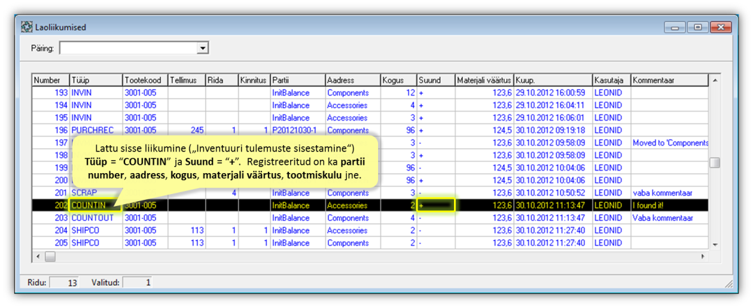Select the row numbered 195
Image resolution: width=753 pixels, height=308 pixels.
pyautogui.click(x=370, y=117)
